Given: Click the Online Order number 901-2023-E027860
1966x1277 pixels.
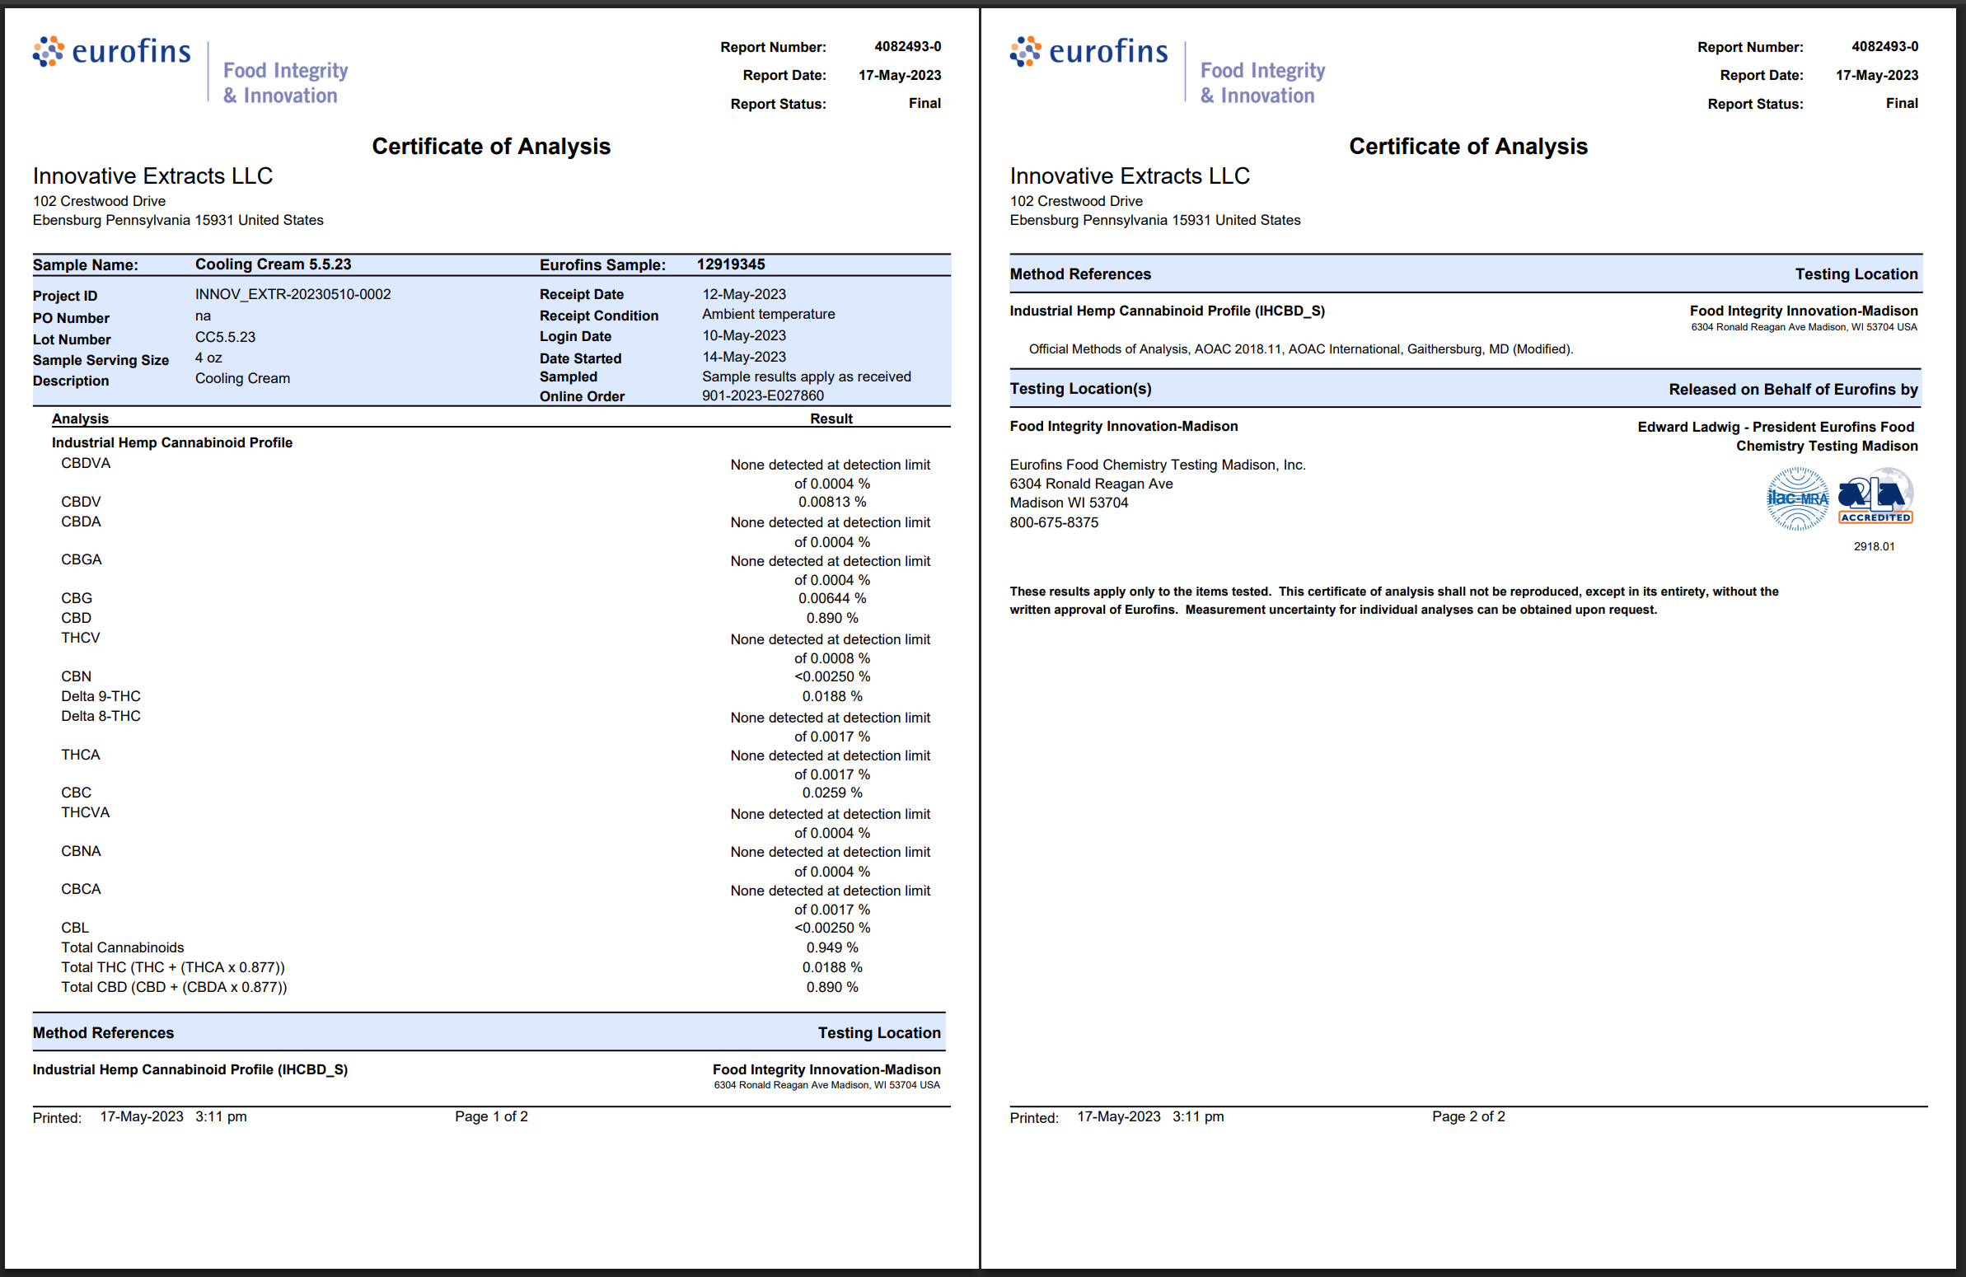Looking at the screenshot, I should (762, 395).
